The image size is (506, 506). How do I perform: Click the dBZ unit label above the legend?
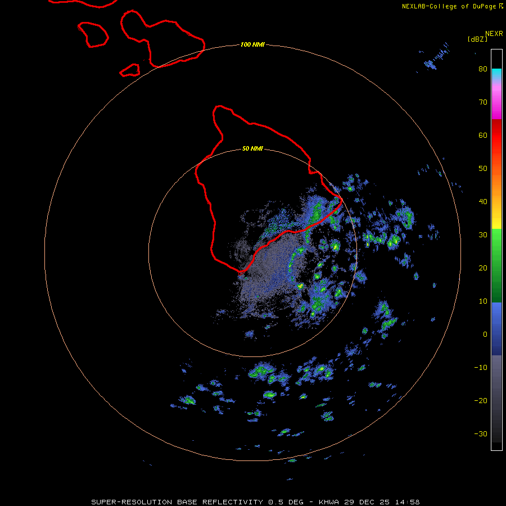point(477,39)
